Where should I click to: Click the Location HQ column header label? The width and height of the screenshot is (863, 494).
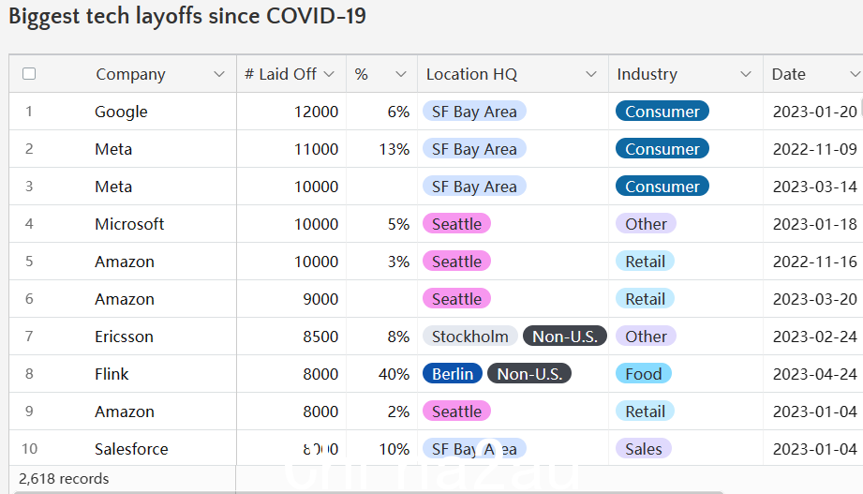(x=471, y=74)
